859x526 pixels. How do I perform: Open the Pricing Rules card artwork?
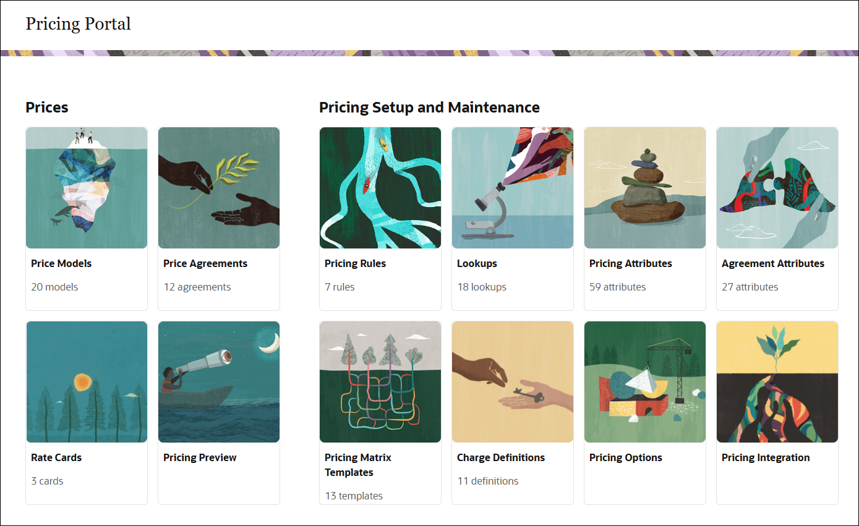click(x=380, y=187)
